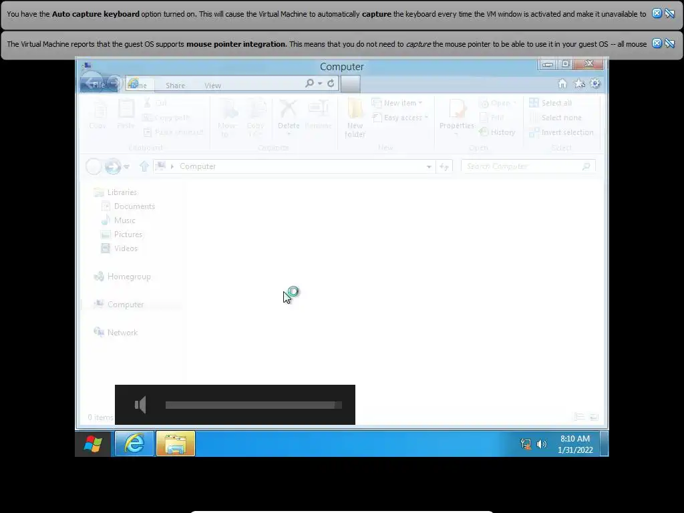684x513 pixels.
Task: Click the Up one level arrow
Action: point(144,166)
